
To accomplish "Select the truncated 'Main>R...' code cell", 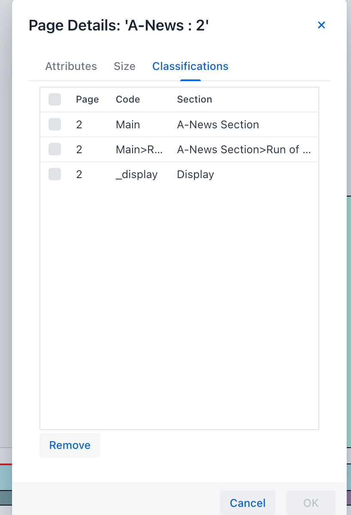I will click(139, 150).
